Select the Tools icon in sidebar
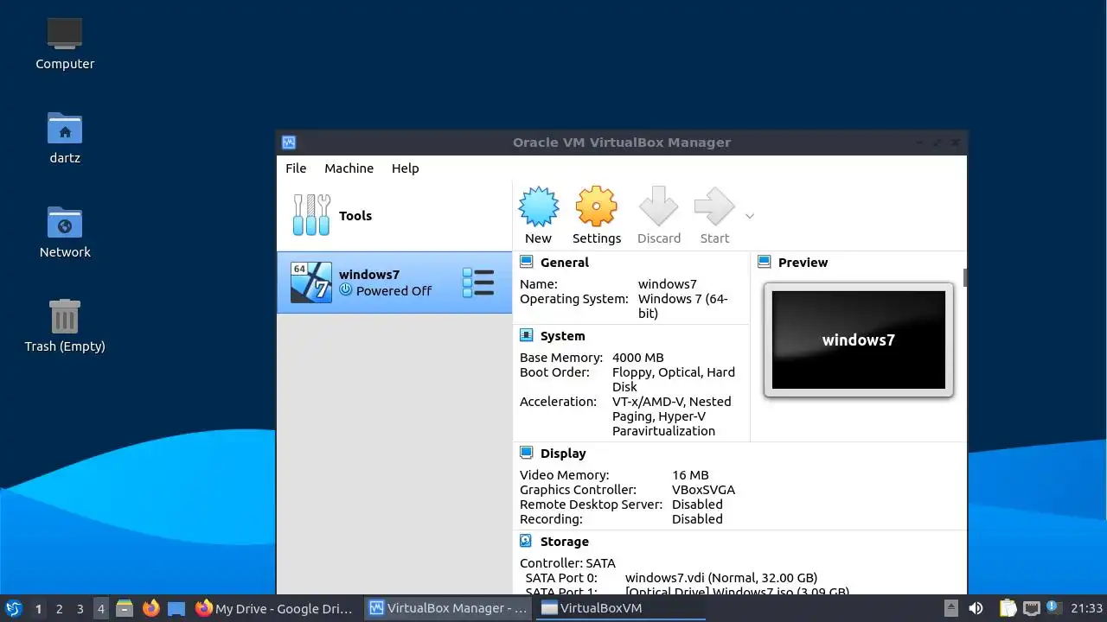The image size is (1107, 622). pos(311,215)
